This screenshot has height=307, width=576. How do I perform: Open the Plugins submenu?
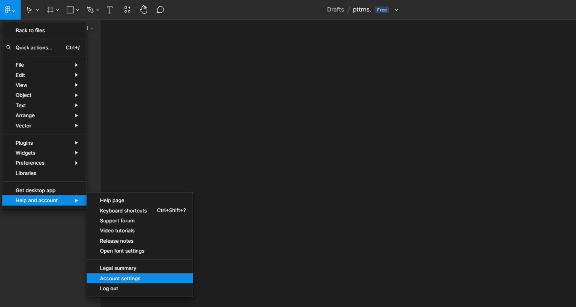coord(44,143)
